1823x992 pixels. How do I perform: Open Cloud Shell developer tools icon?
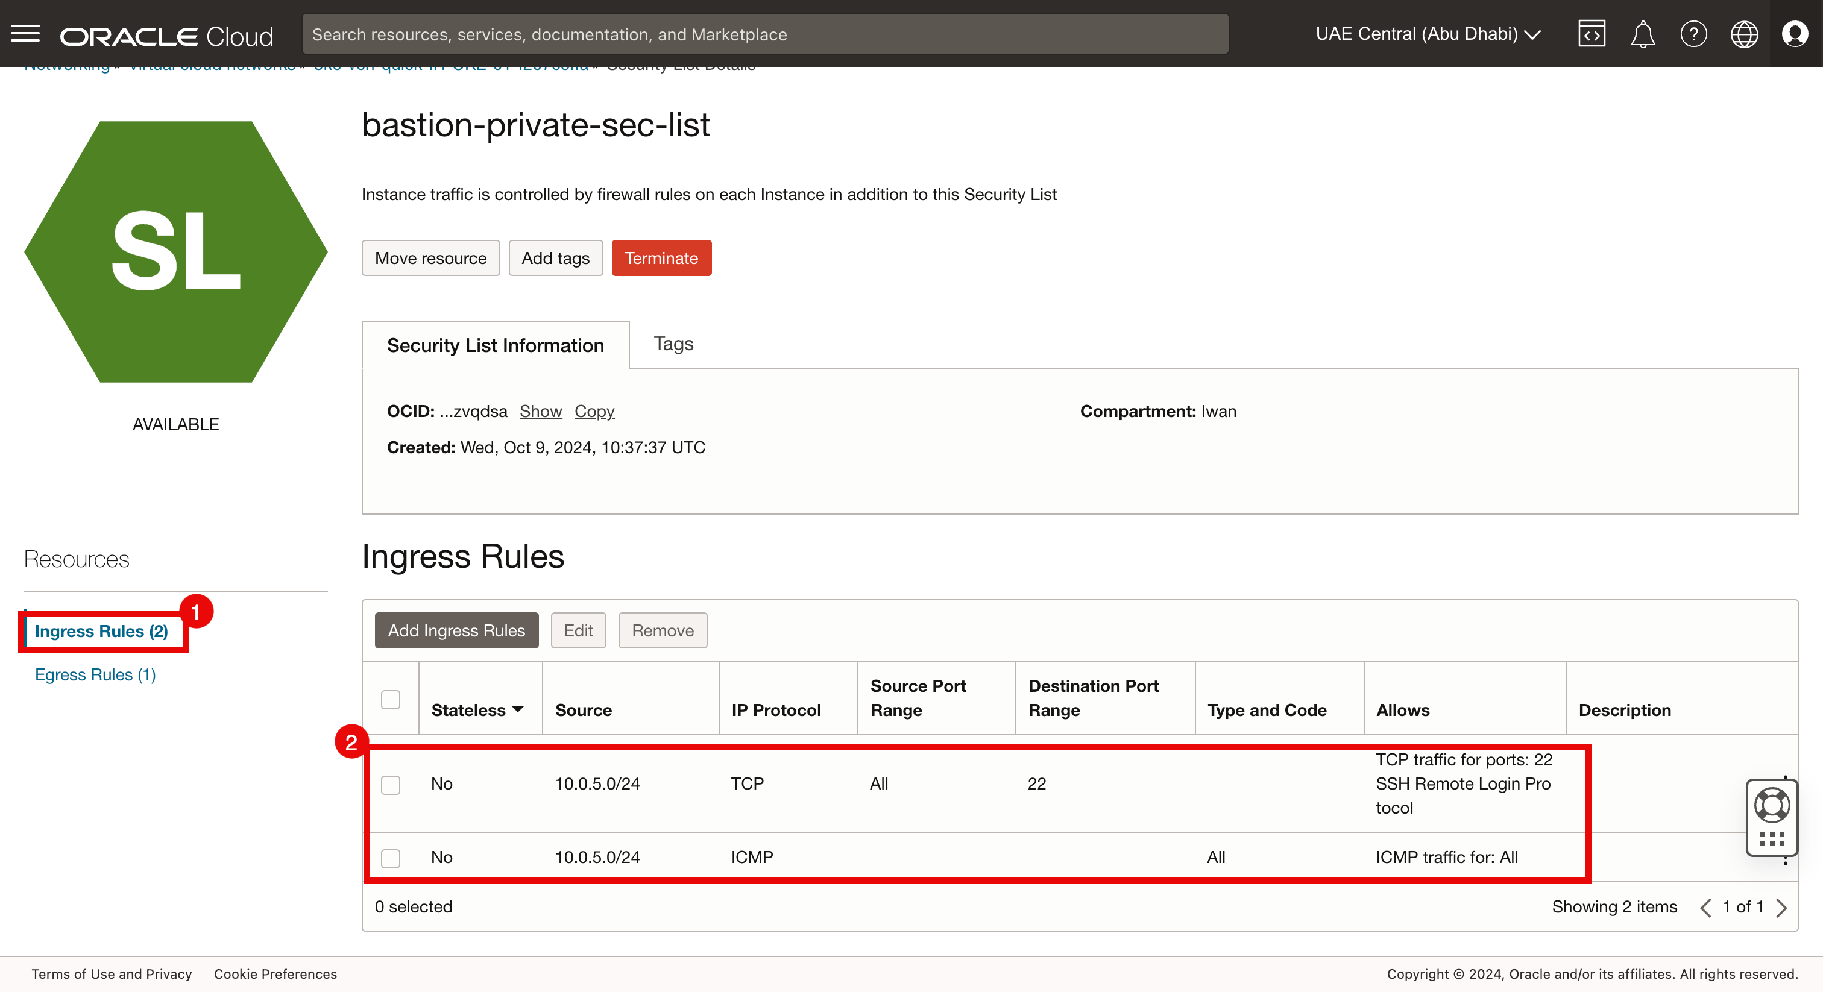tap(1592, 34)
